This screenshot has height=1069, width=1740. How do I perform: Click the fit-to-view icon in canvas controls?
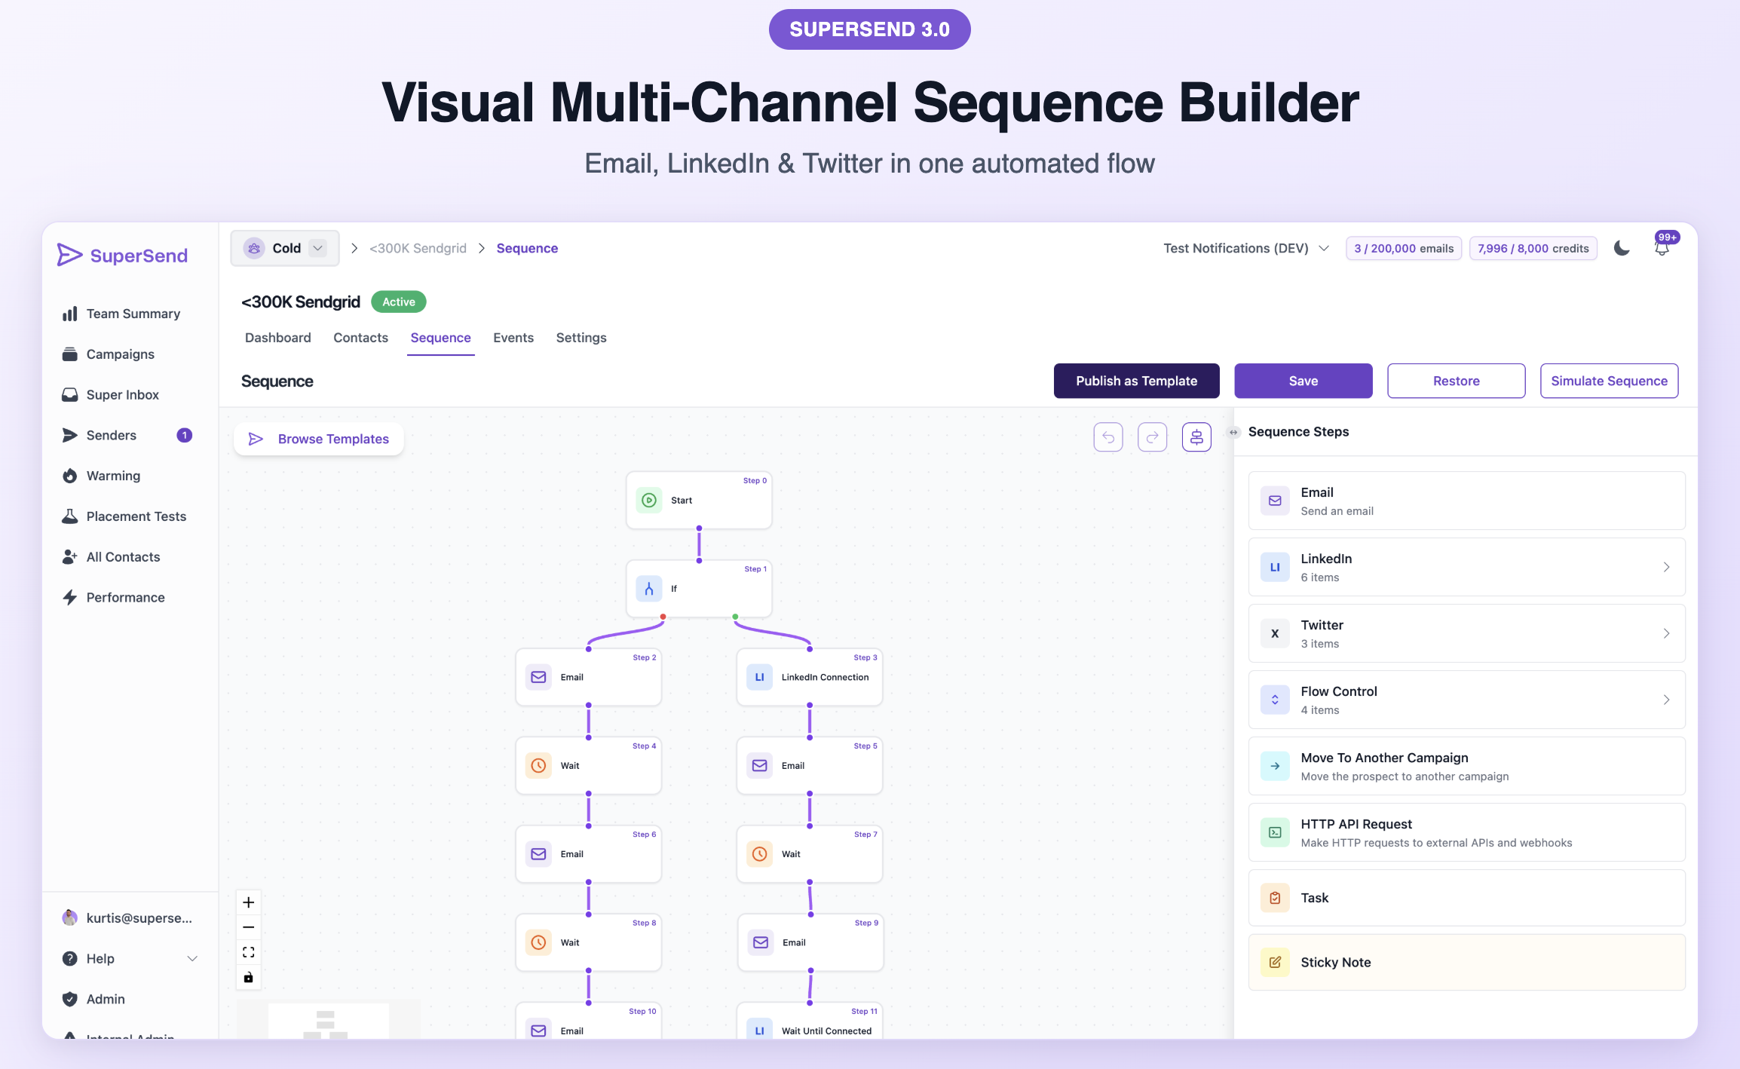click(248, 951)
